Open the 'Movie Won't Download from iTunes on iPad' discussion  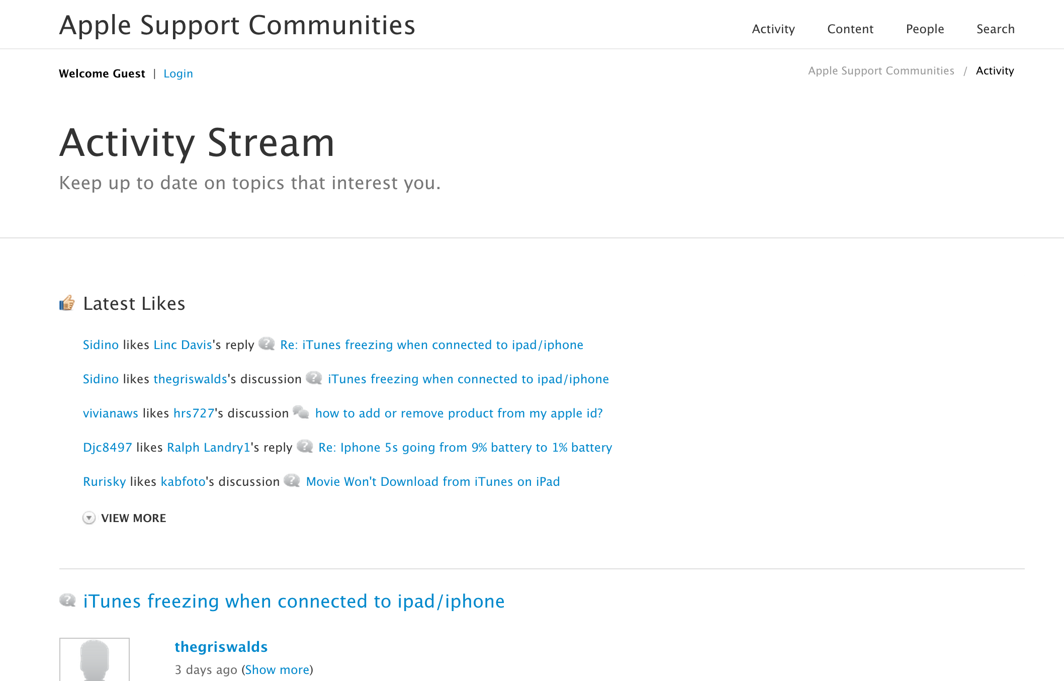pos(432,481)
